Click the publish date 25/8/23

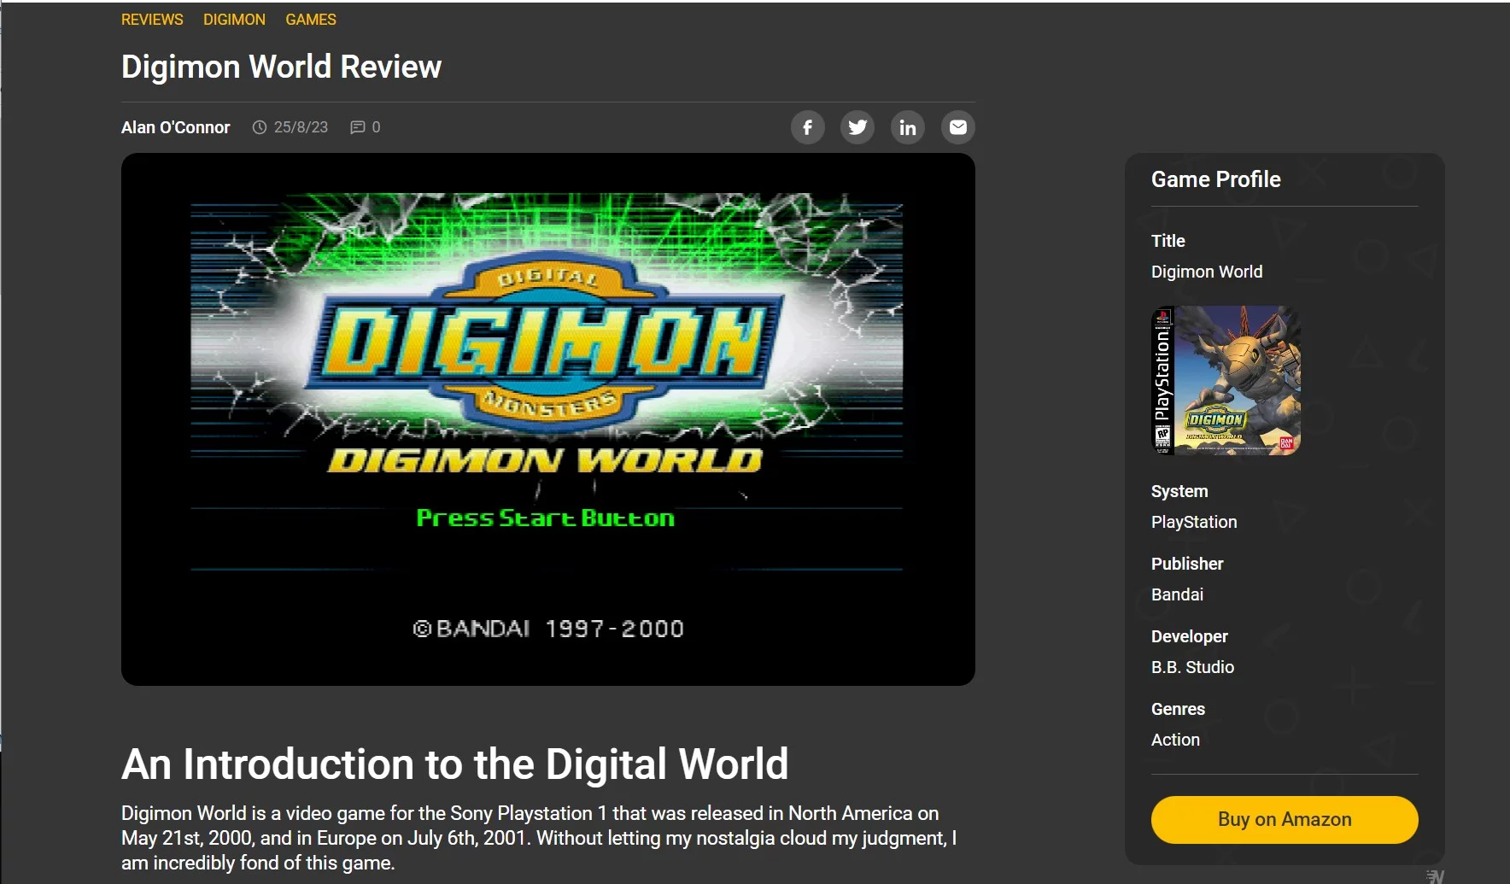pos(301,127)
